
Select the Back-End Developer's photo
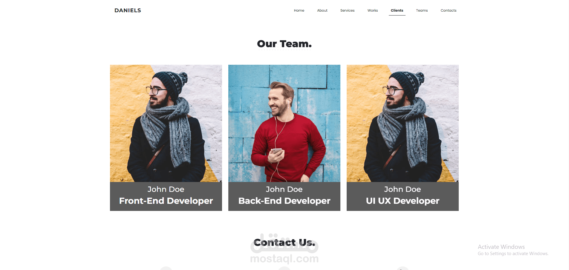click(x=284, y=123)
